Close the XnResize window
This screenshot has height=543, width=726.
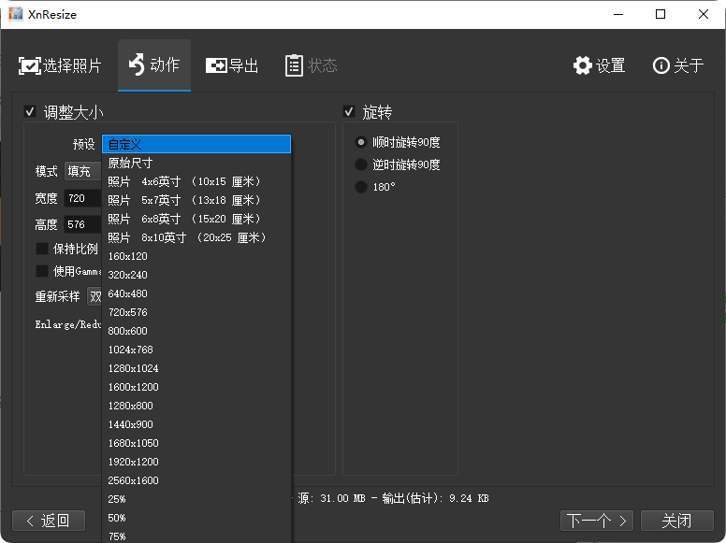(704, 14)
